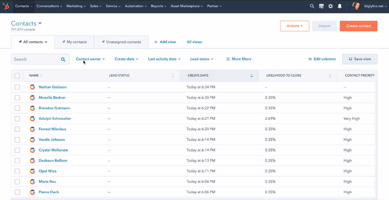
Task: Click Google icon beside Adolph Schowalter
Action: pos(32,118)
